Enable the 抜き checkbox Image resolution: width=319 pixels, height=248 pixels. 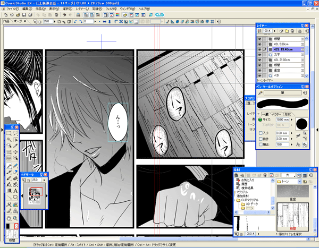(x=261, y=139)
